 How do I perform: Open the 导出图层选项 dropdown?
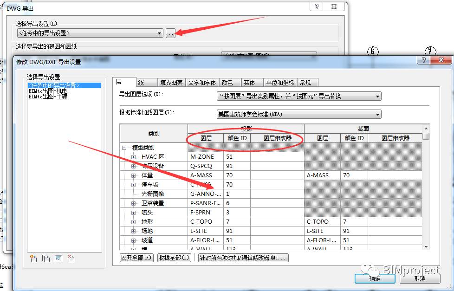point(299,96)
